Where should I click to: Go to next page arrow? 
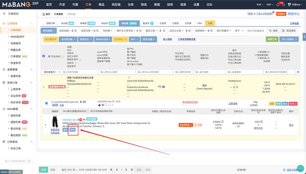tap(126, 170)
